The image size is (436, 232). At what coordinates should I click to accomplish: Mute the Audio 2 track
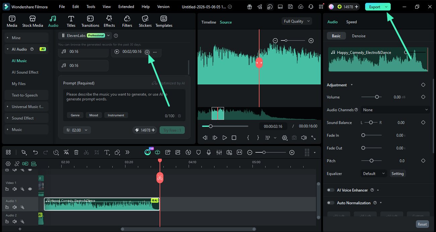pos(14,221)
